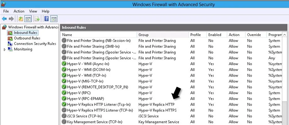
Task: Select Monitoring in the tree
Action: click(x=23, y=49)
